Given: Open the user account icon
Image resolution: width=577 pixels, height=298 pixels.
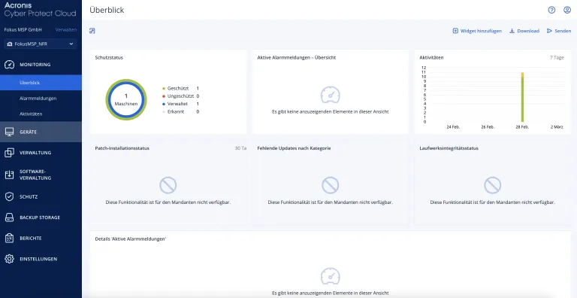Looking at the screenshot, I should click(567, 10).
